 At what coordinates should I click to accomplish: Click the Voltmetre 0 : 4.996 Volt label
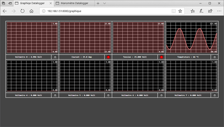[29, 57]
